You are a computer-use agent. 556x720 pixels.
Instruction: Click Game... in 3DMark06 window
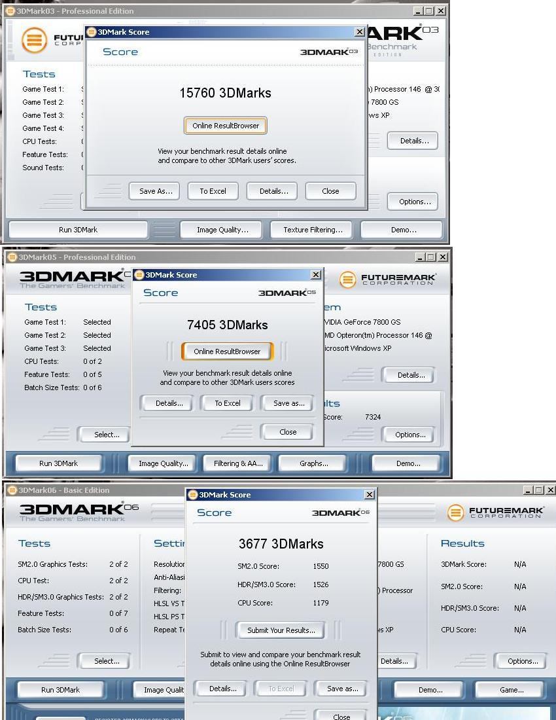coord(512,690)
